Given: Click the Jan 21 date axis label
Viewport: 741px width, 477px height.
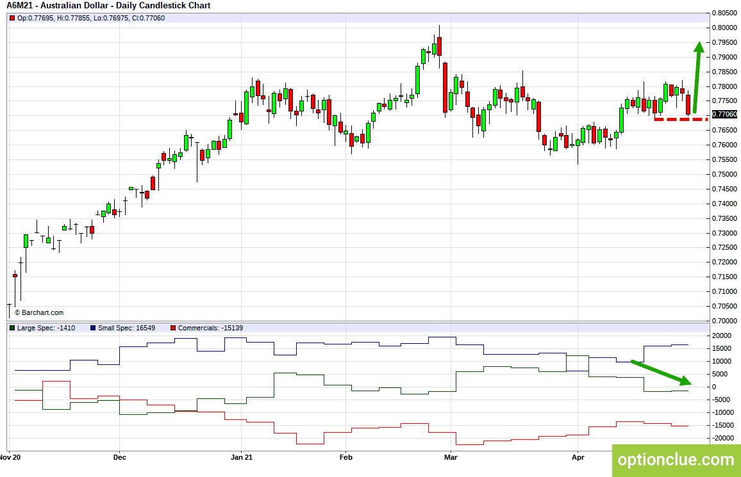Looking at the screenshot, I should (x=242, y=457).
